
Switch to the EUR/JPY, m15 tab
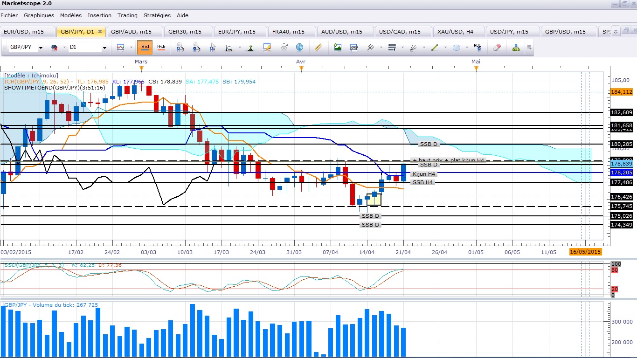coord(240,32)
